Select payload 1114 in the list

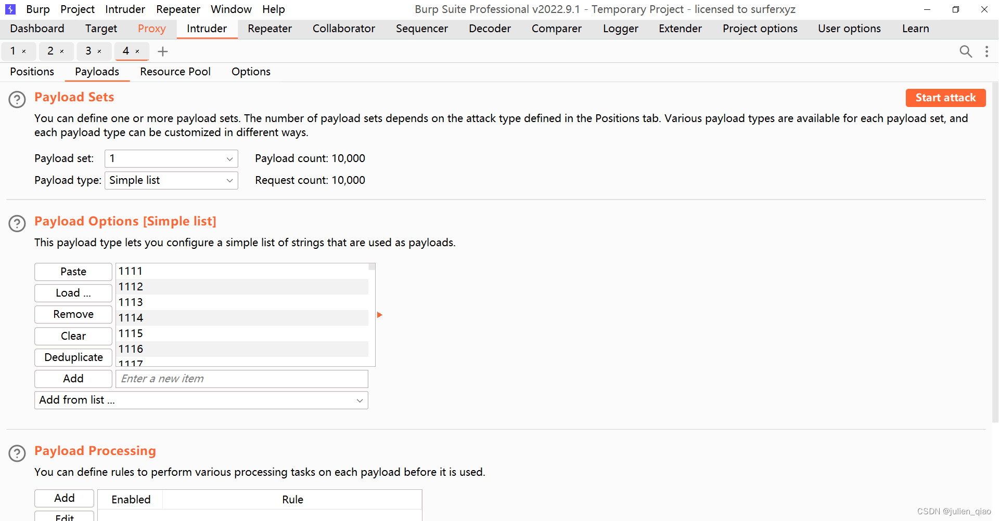pyautogui.click(x=242, y=318)
